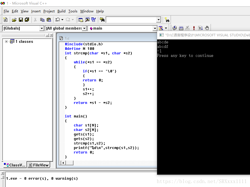Screen dimensions: 250x187
Task: Save all files icon
Action: coord(27,20)
